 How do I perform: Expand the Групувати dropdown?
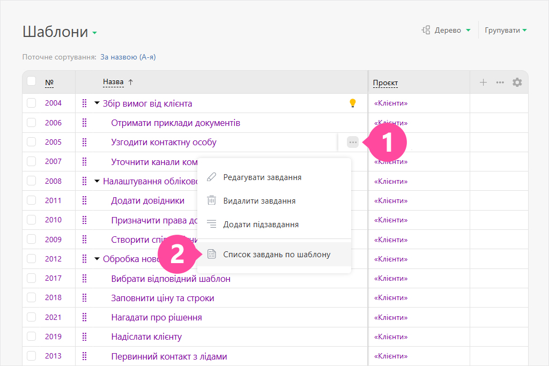tap(506, 31)
